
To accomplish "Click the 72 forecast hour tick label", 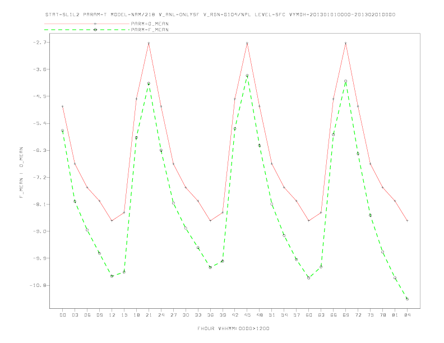I will [358, 315].
